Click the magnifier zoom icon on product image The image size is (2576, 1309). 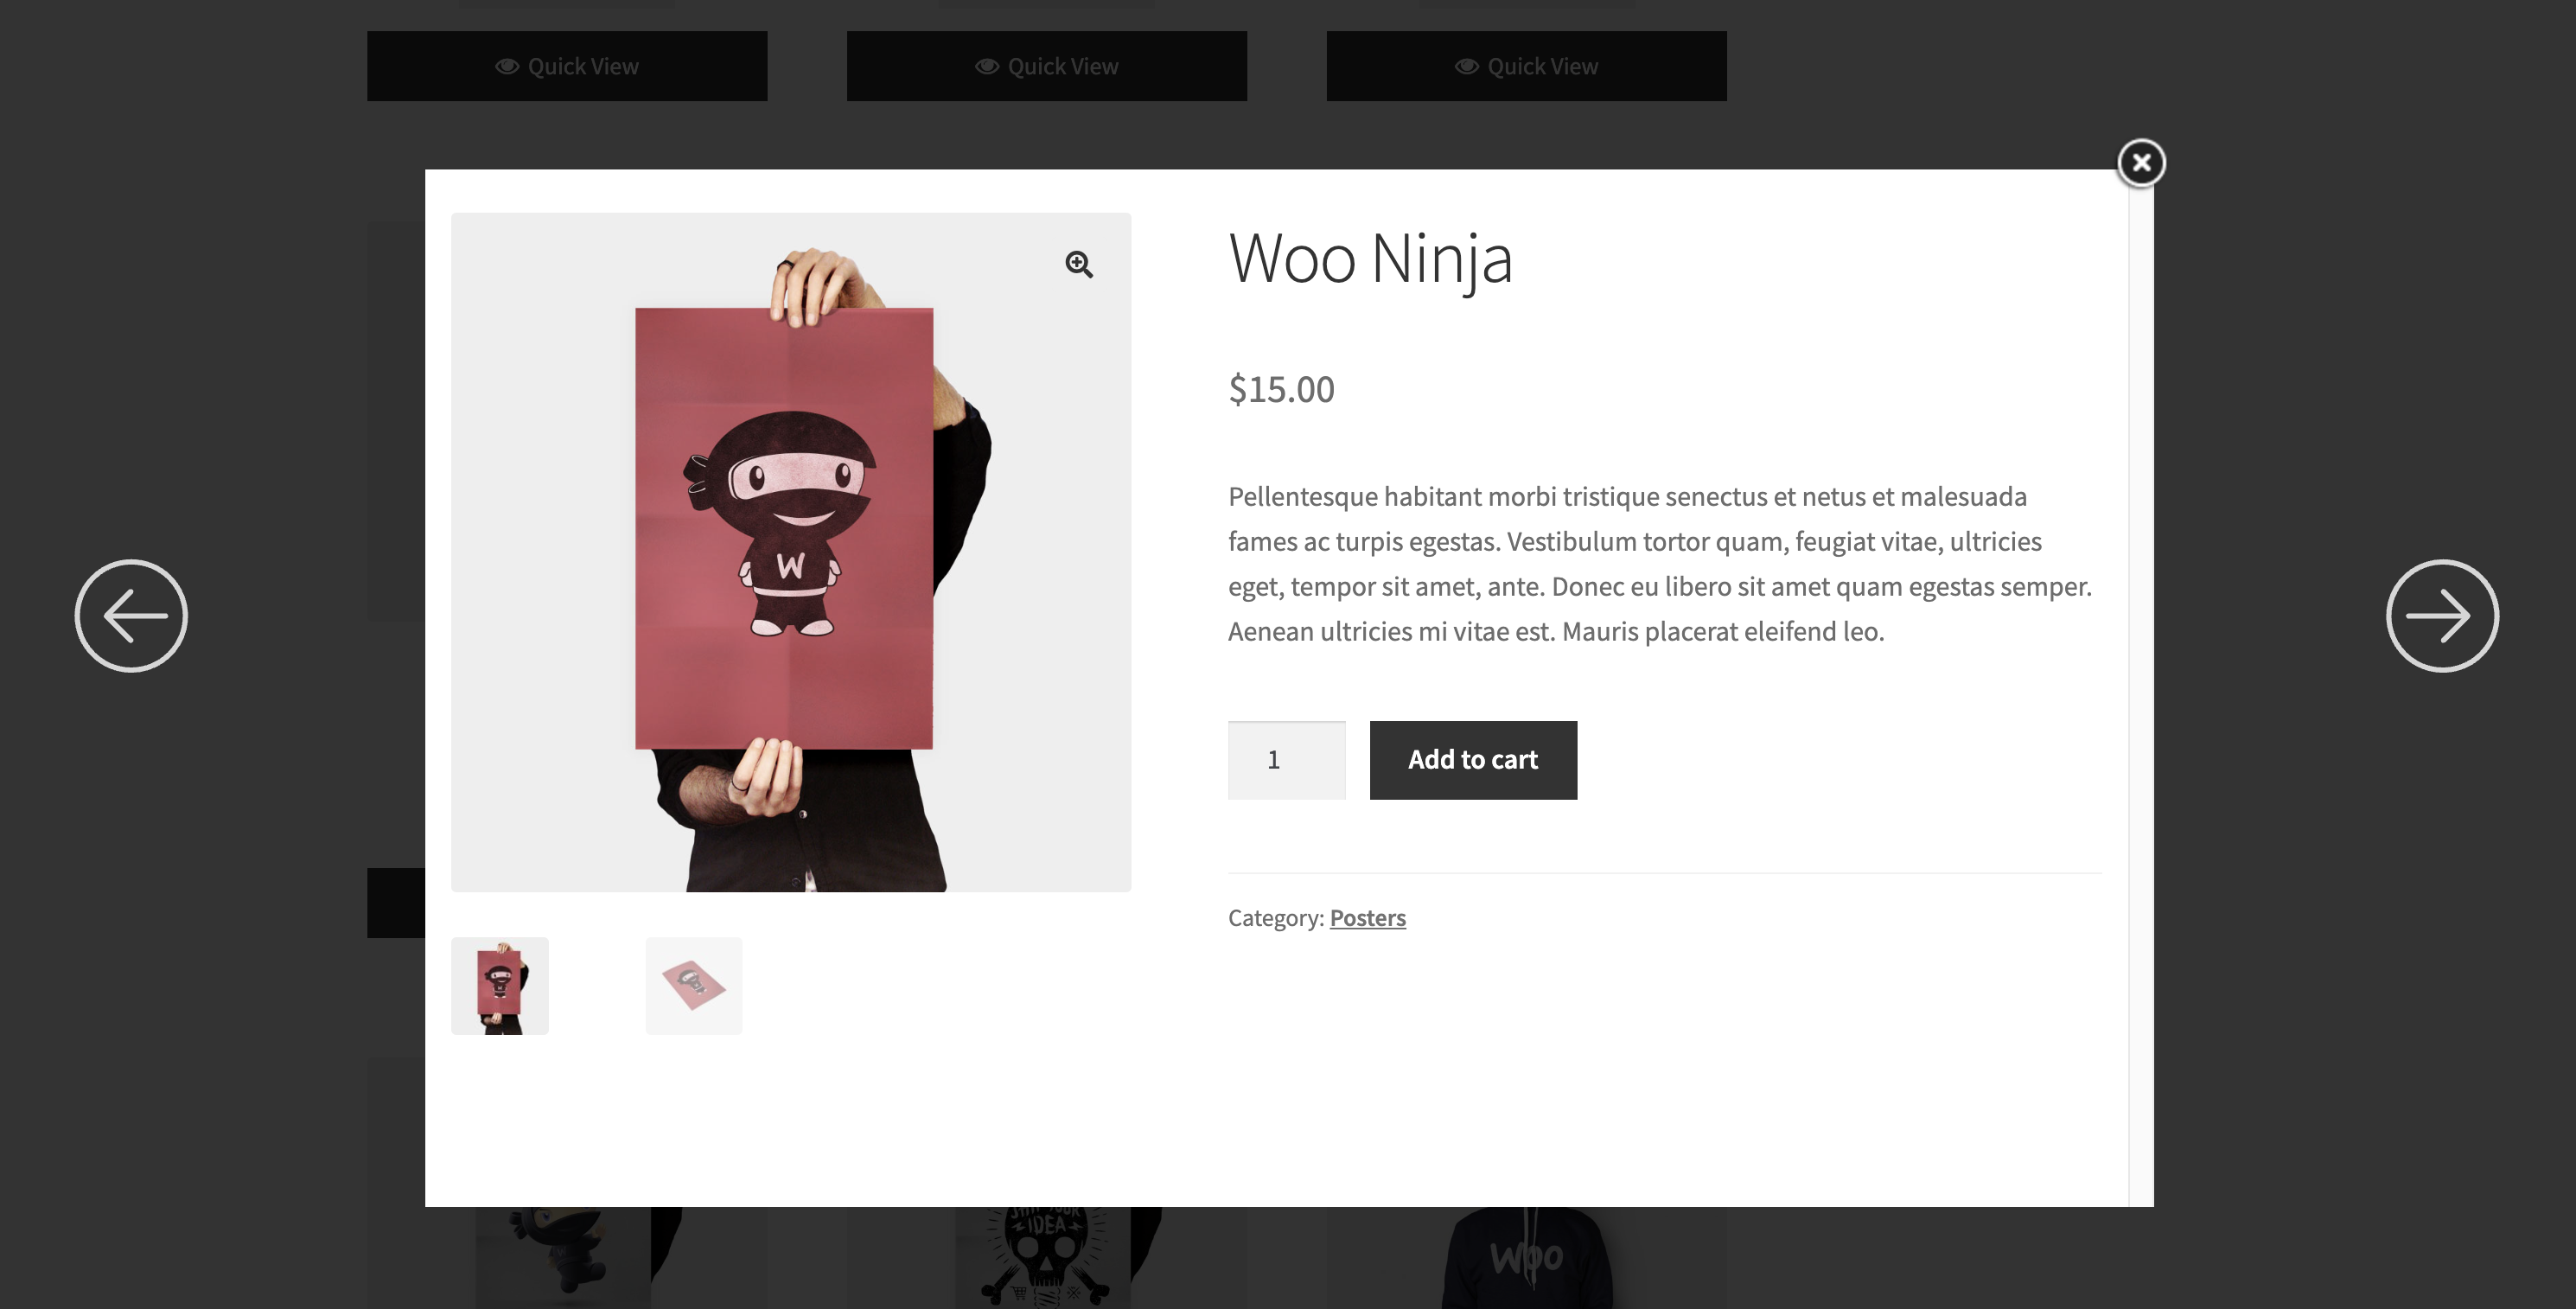1078,264
